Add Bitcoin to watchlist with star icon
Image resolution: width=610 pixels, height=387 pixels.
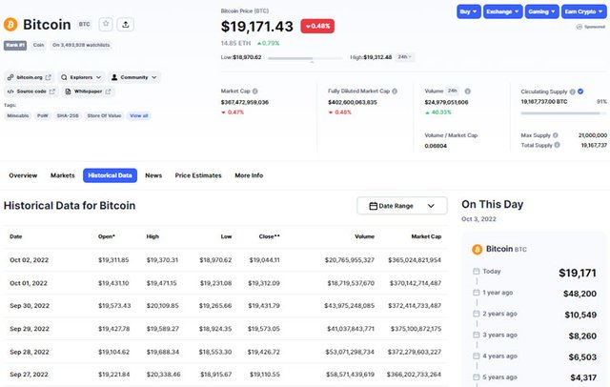(106, 24)
